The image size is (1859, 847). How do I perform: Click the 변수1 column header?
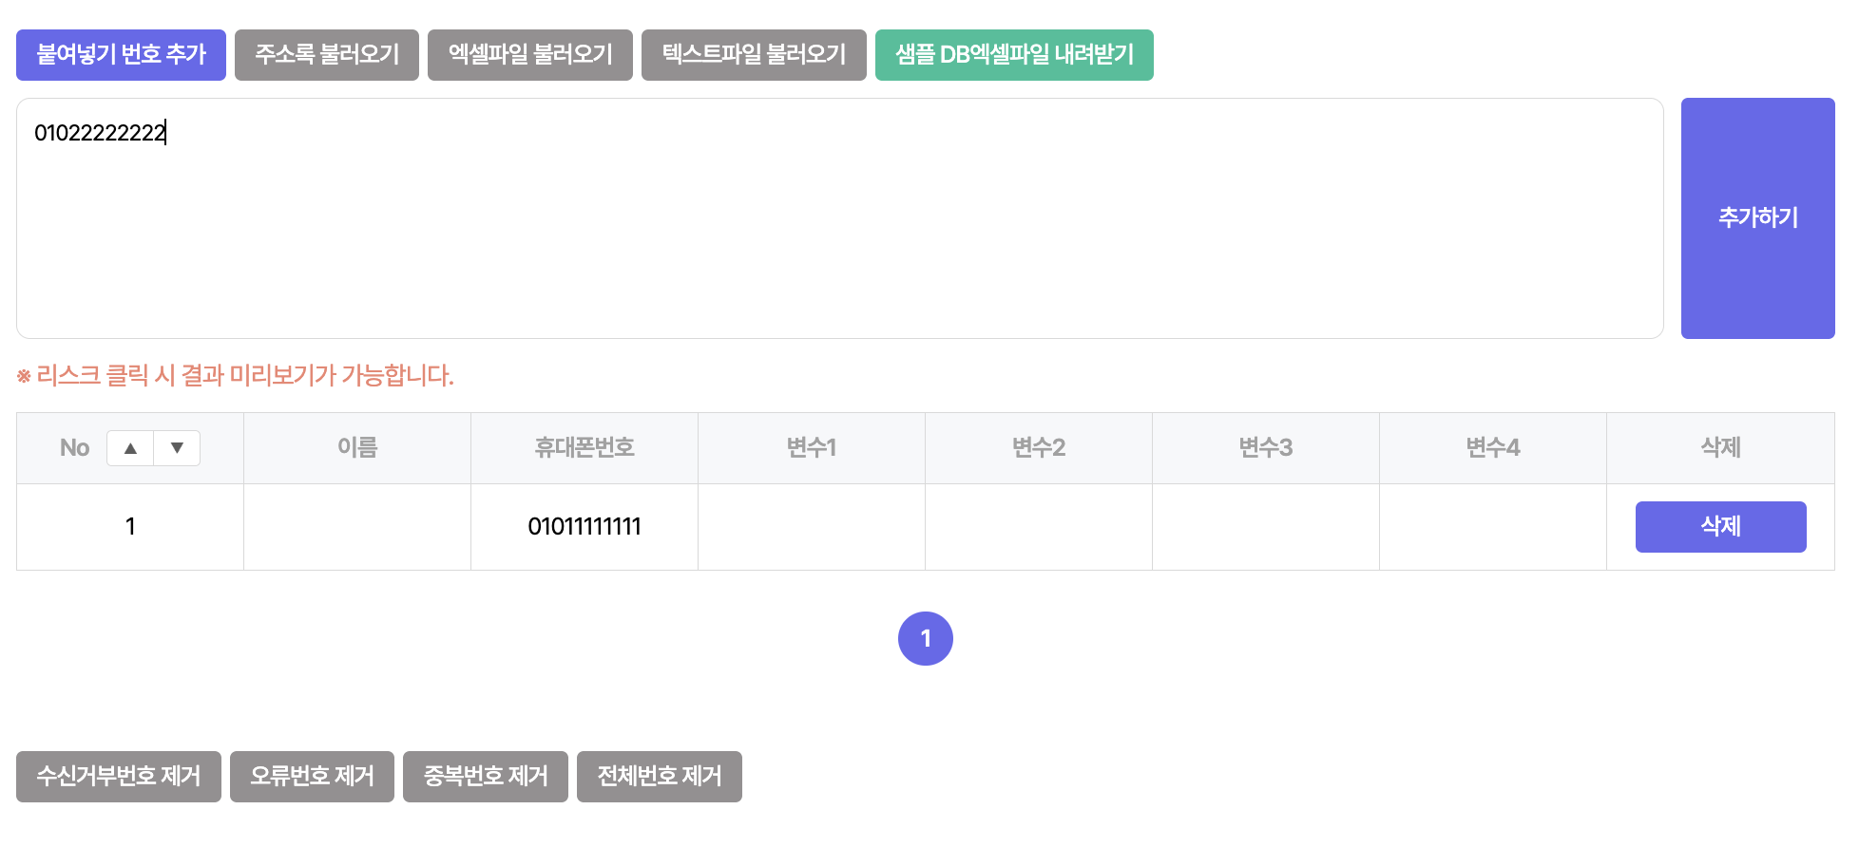[x=811, y=448]
